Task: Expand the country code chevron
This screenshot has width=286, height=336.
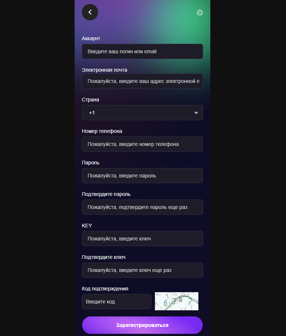Action: click(x=196, y=113)
